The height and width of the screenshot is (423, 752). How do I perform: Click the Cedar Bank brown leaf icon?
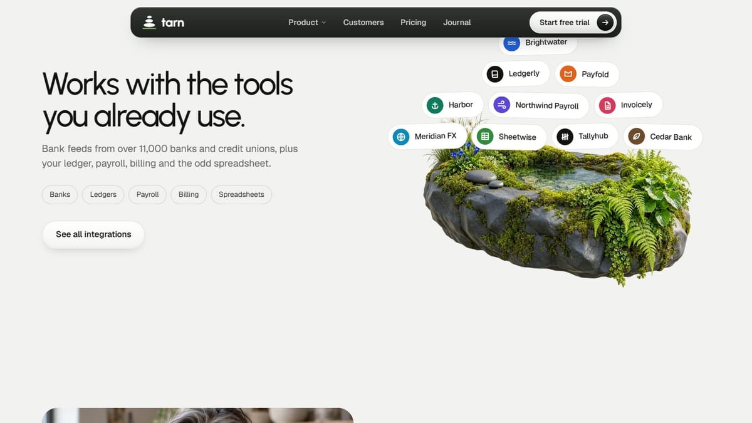click(x=637, y=137)
